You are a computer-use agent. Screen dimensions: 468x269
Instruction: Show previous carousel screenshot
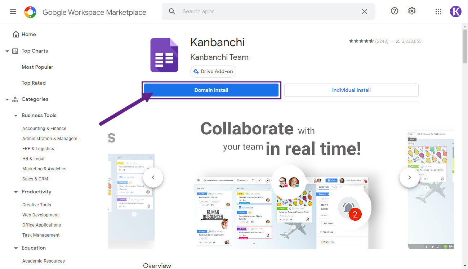153,178
